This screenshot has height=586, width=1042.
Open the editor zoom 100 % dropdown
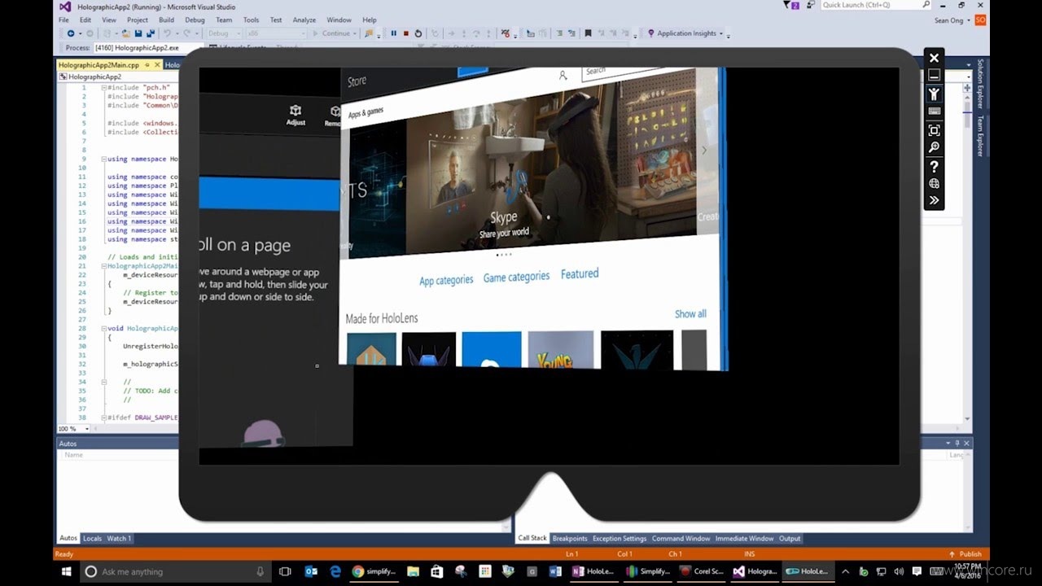click(73, 428)
